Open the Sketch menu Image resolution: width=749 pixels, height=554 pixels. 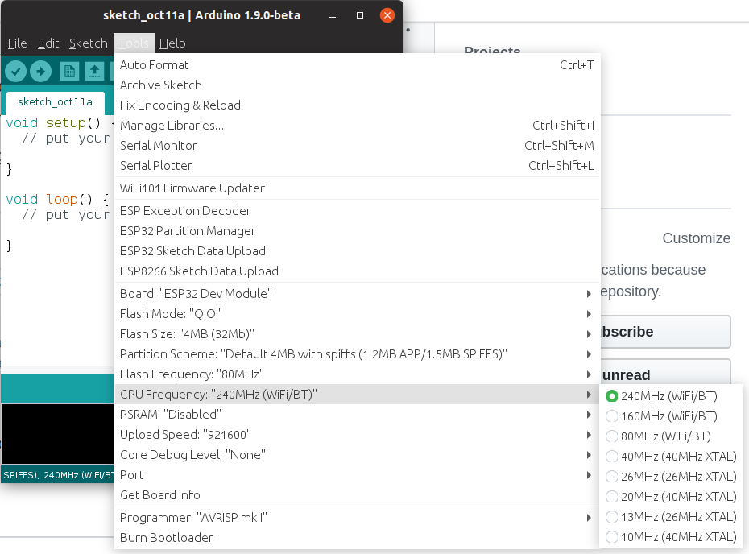[89, 43]
